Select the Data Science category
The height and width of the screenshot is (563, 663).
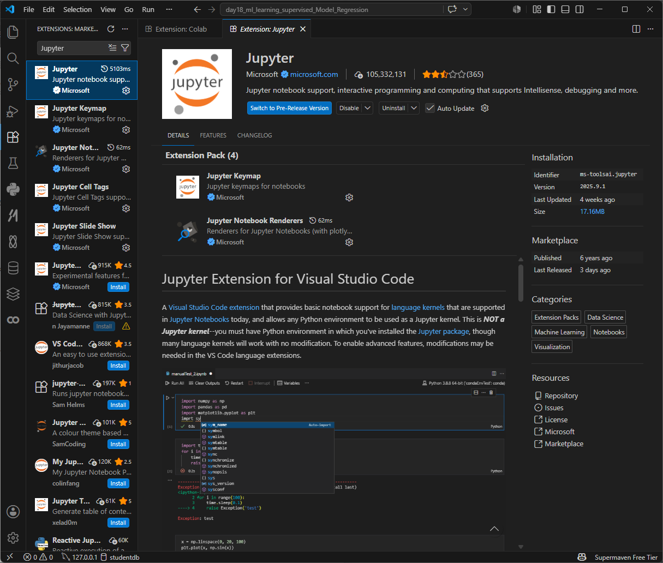tap(605, 317)
